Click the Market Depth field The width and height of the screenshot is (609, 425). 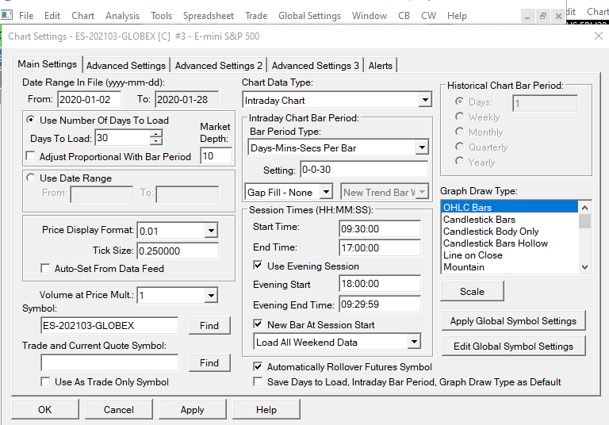coord(216,155)
